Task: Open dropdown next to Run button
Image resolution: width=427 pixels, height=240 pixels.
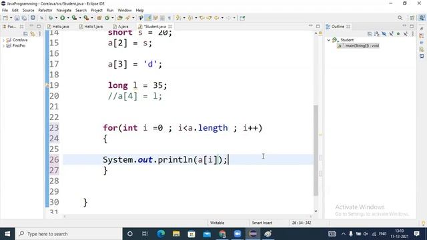Action: 68,18
